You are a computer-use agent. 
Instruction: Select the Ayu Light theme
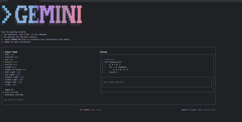12,74
